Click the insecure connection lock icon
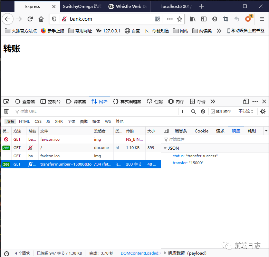 tap(64, 19)
